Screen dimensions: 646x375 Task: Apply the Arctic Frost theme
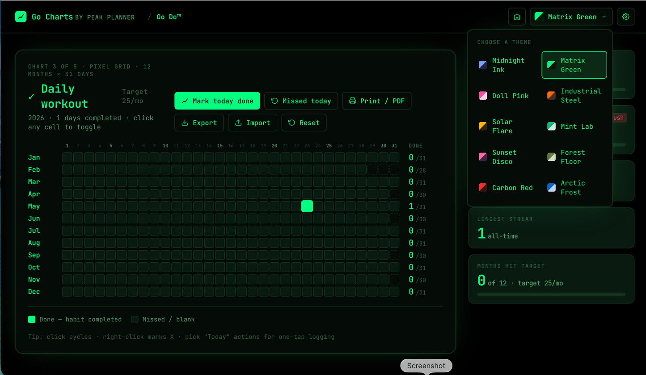coord(574,188)
